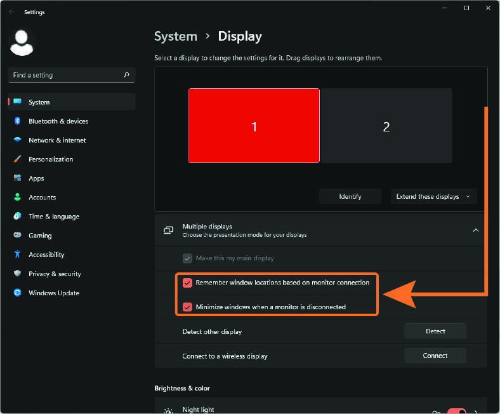Click the Apps icon in sidebar
The height and width of the screenshot is (414, 500).
point(17,178)
